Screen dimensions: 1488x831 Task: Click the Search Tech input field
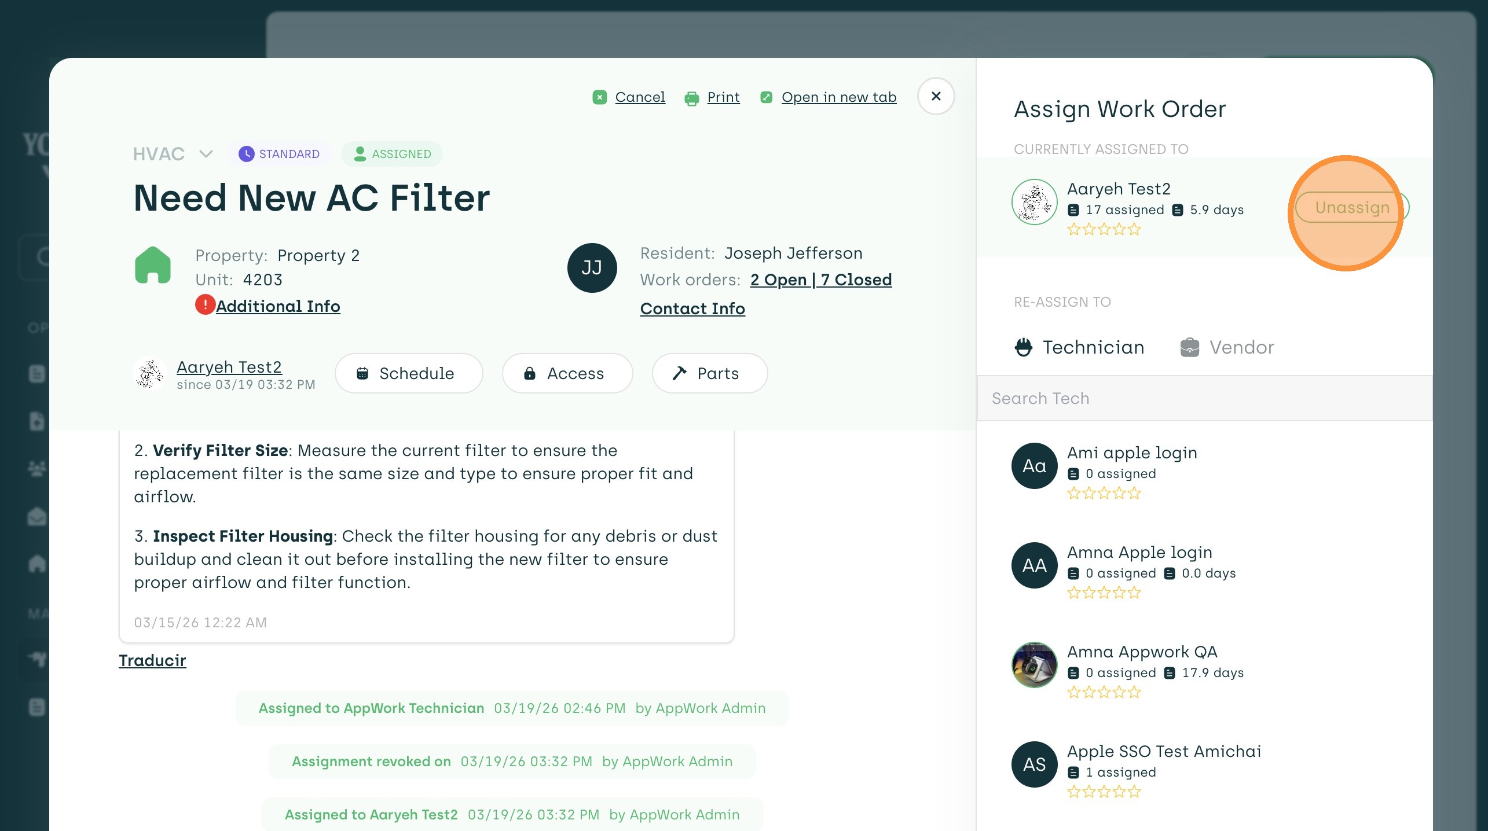tap(1204, 398)
